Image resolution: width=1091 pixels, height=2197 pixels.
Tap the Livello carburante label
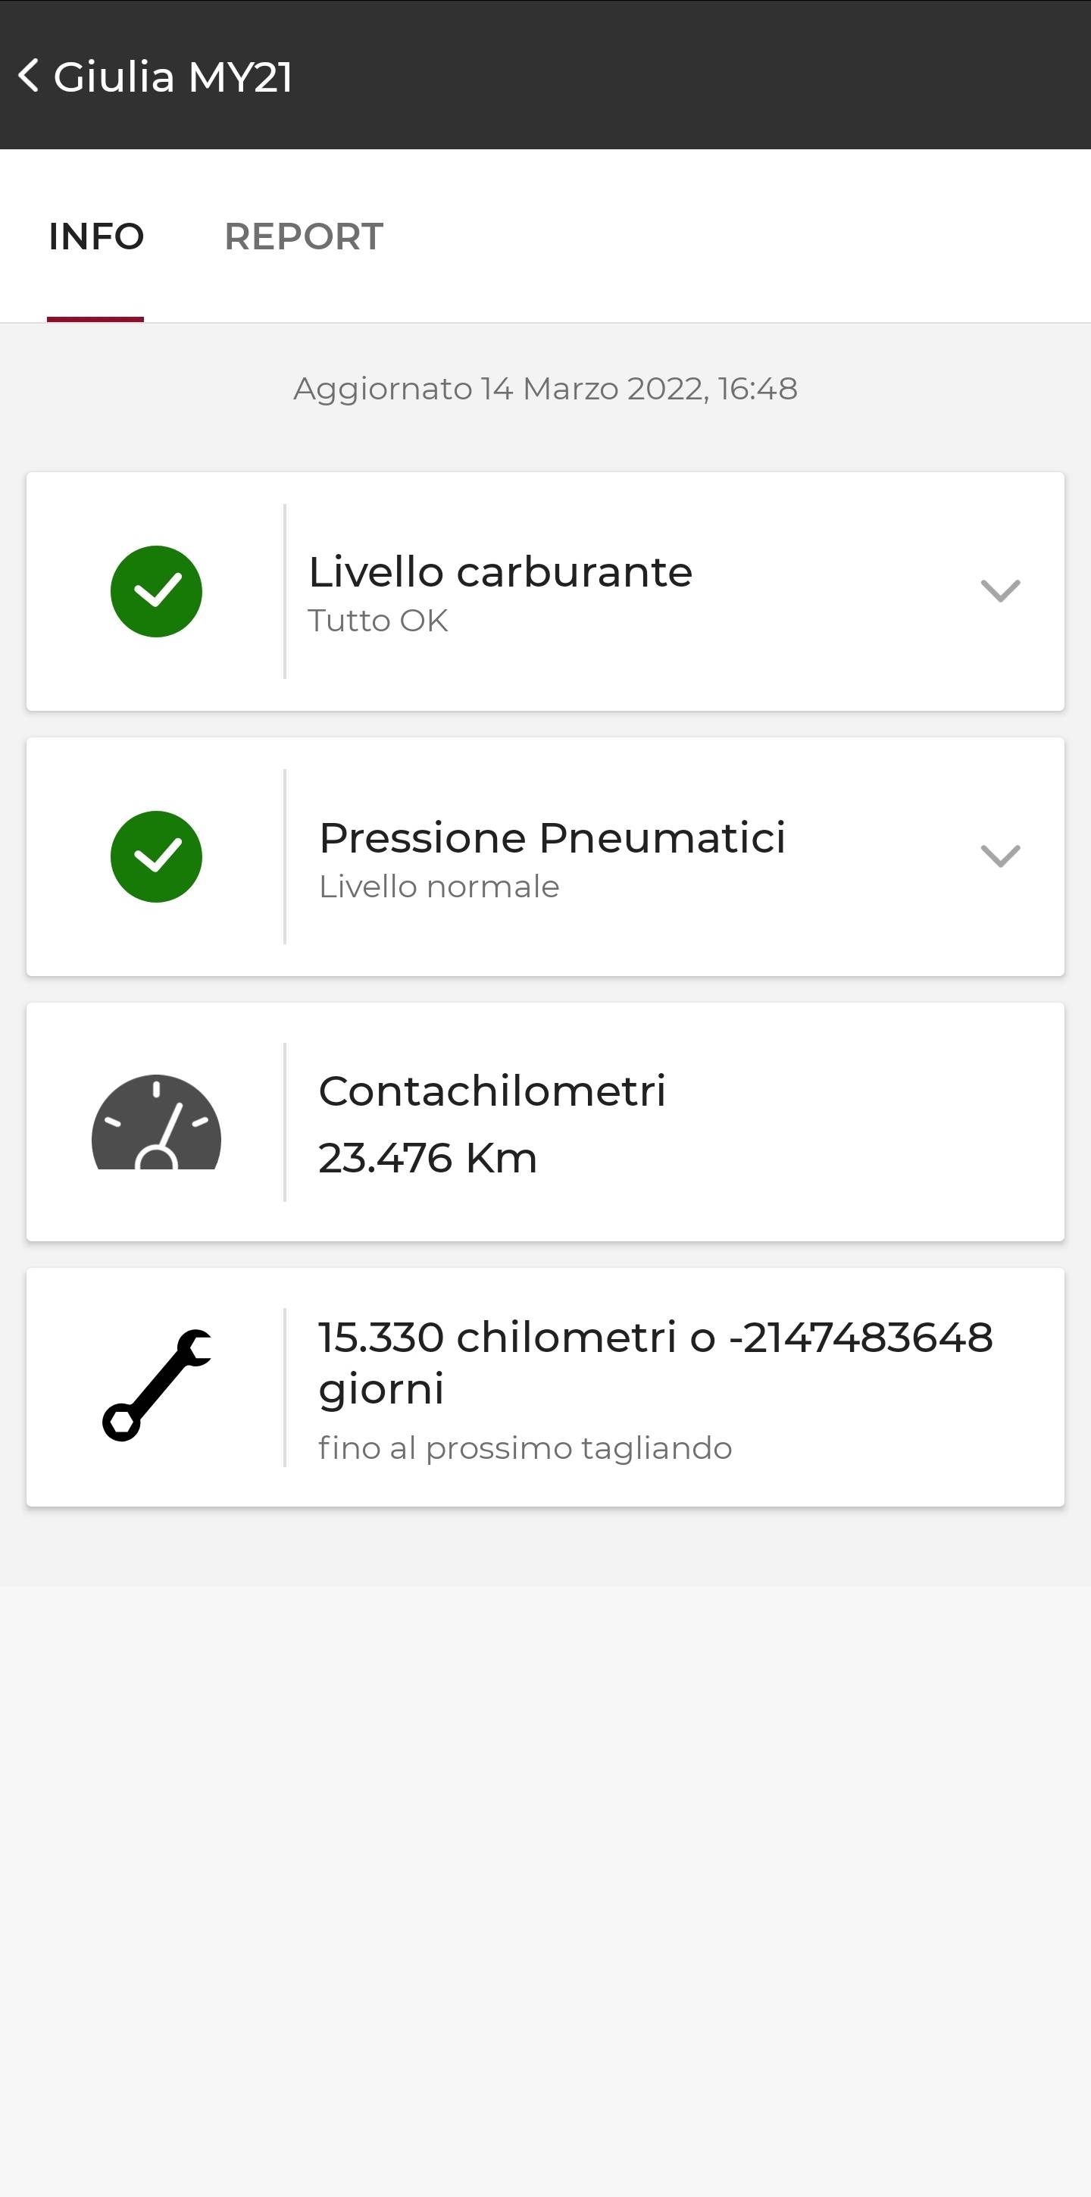[500, 571]
